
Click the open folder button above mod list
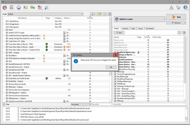pos(99,14)
